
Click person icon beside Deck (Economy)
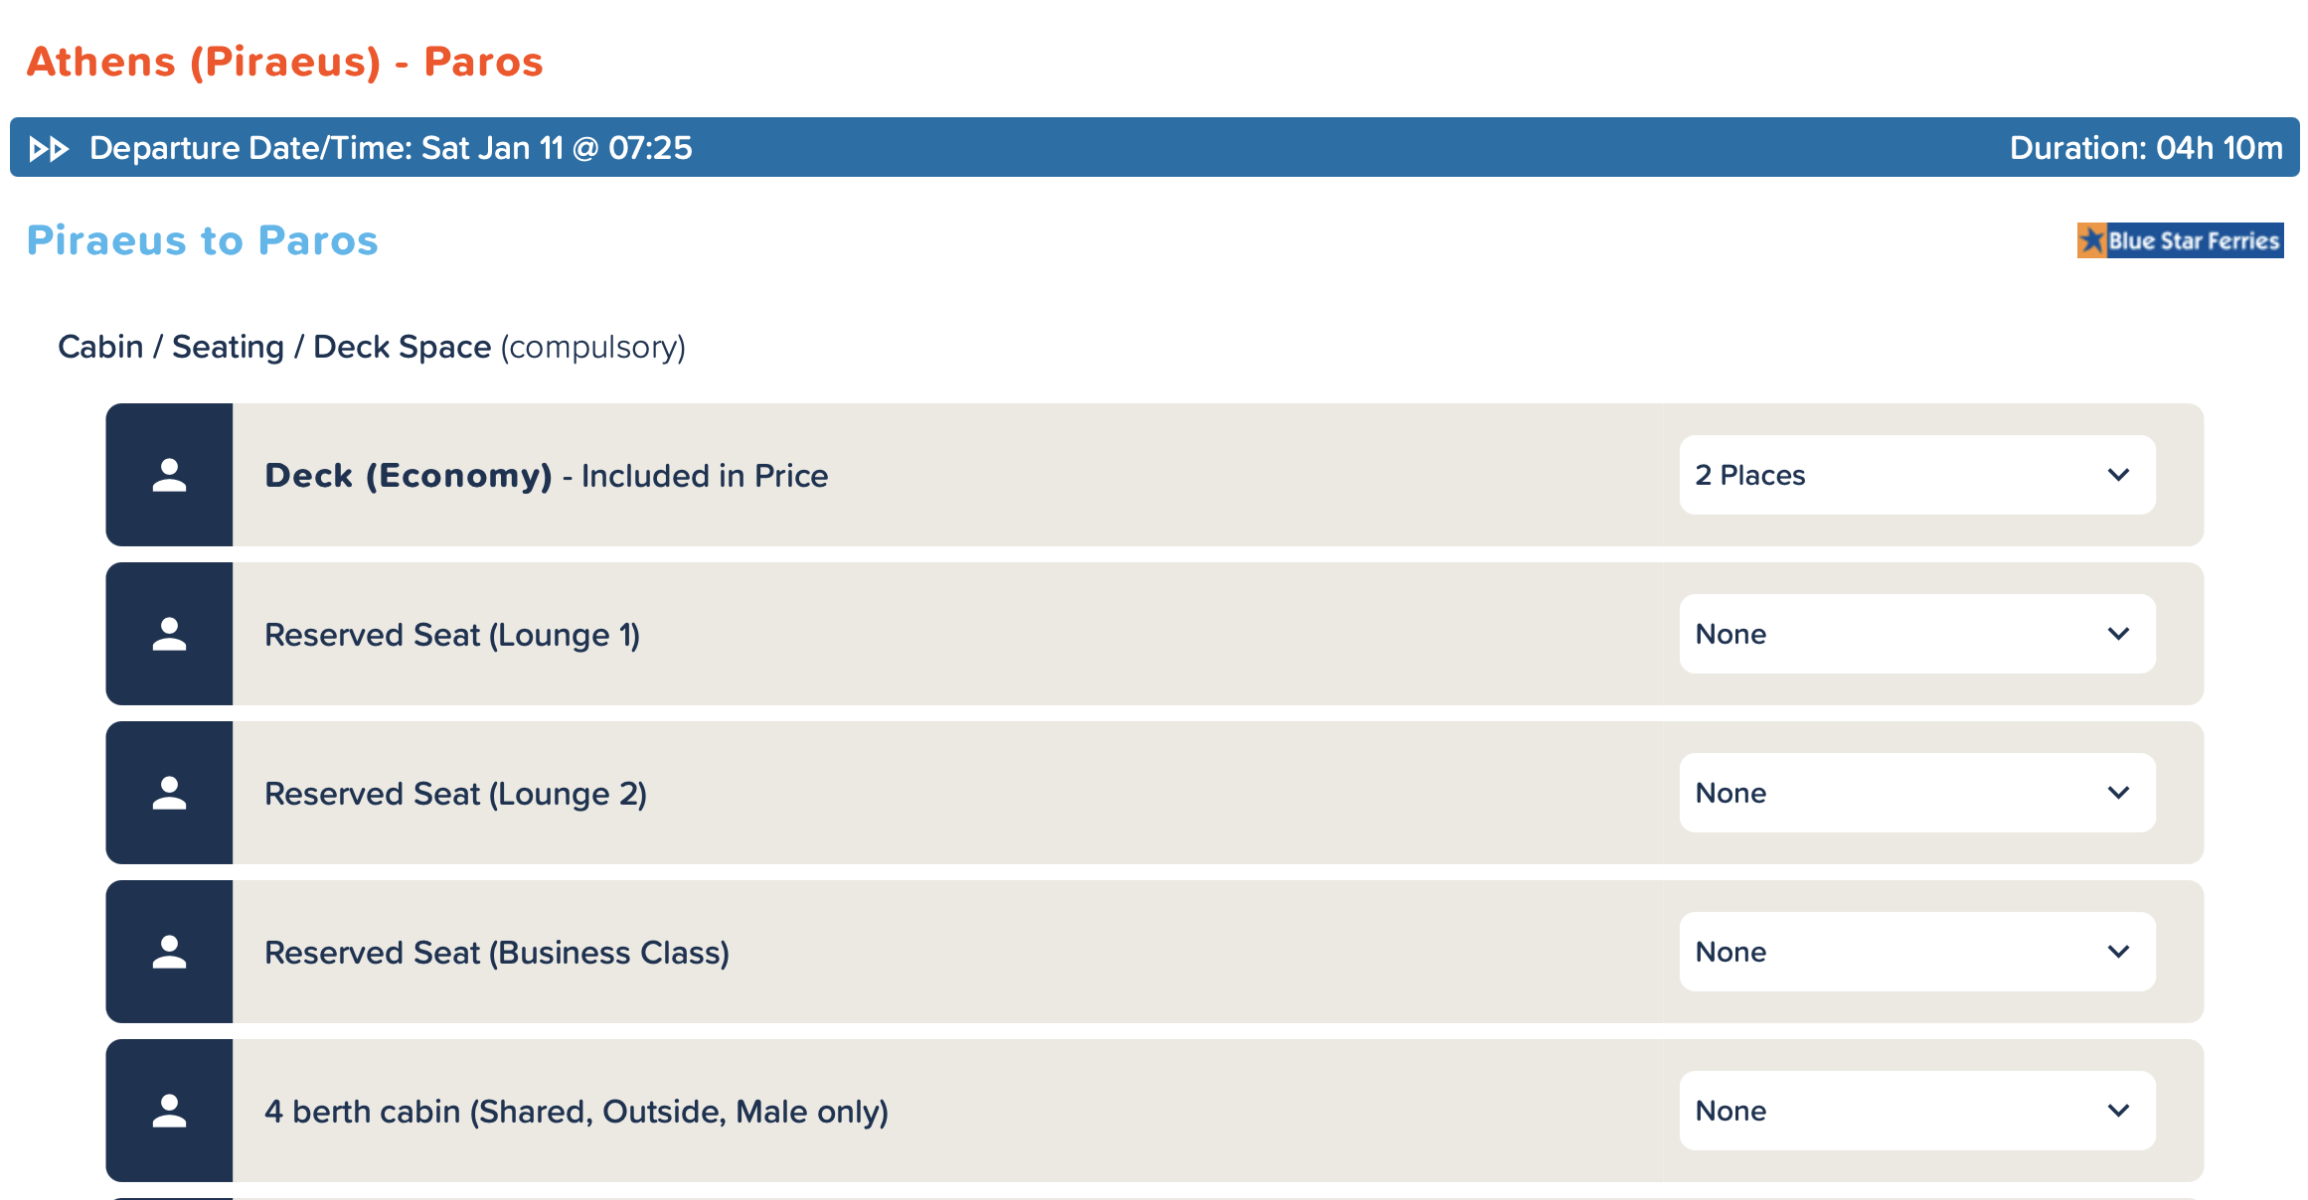point(169,475)
